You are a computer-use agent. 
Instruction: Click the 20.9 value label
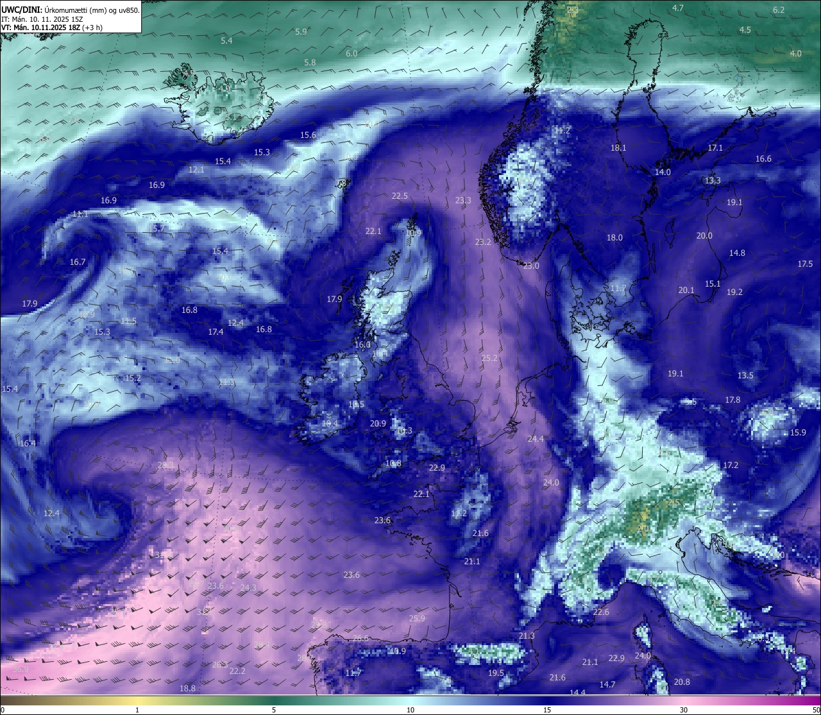(x=378, y=423)
